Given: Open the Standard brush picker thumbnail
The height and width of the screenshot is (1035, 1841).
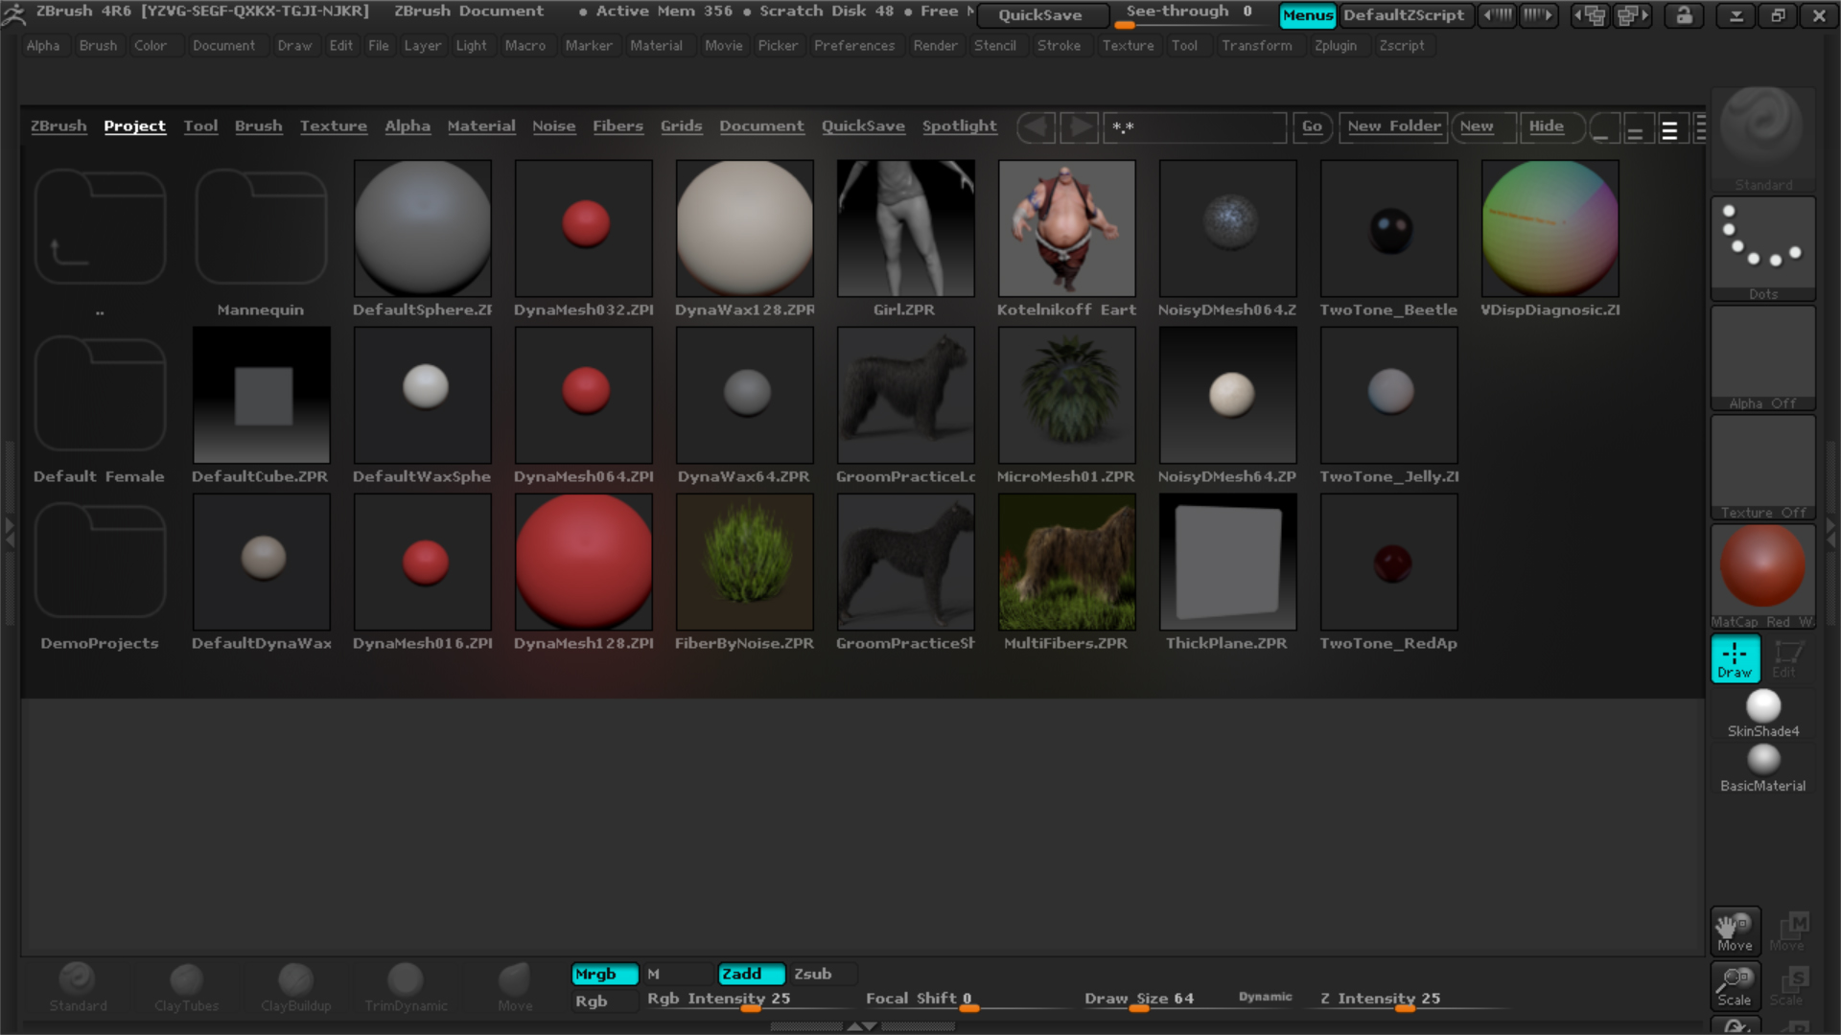Looking at the screenshot, I should 1762,132.
